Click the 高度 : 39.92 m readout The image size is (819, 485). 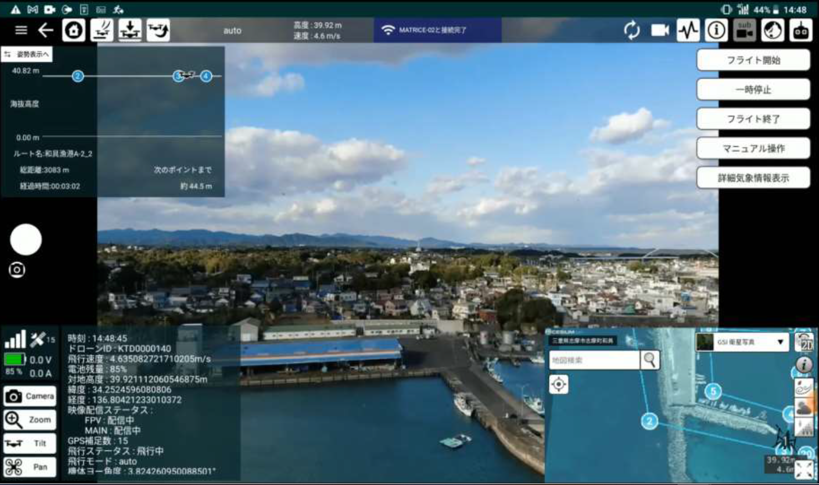tap(317, 25)
